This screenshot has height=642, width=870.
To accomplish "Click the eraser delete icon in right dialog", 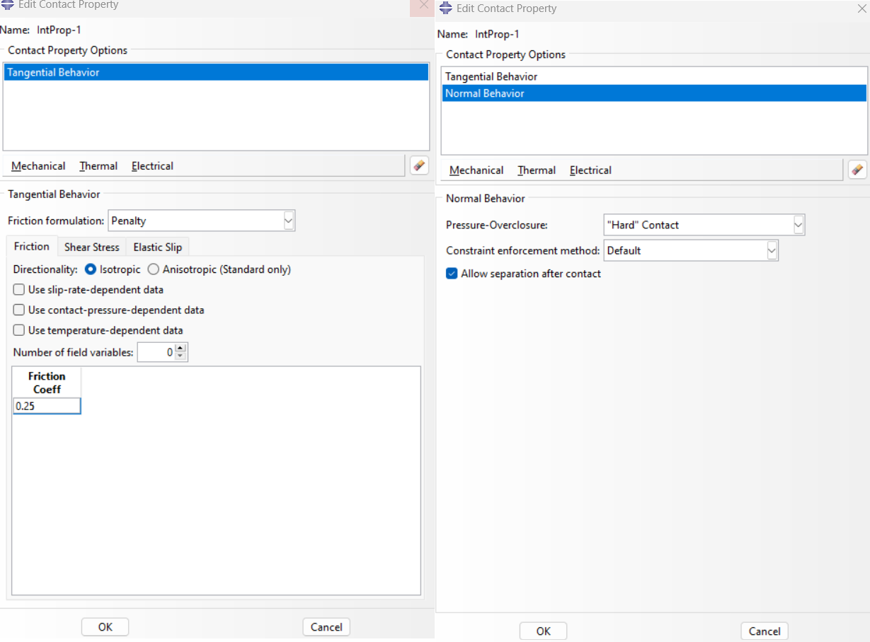I will click(x=857, y=170).
